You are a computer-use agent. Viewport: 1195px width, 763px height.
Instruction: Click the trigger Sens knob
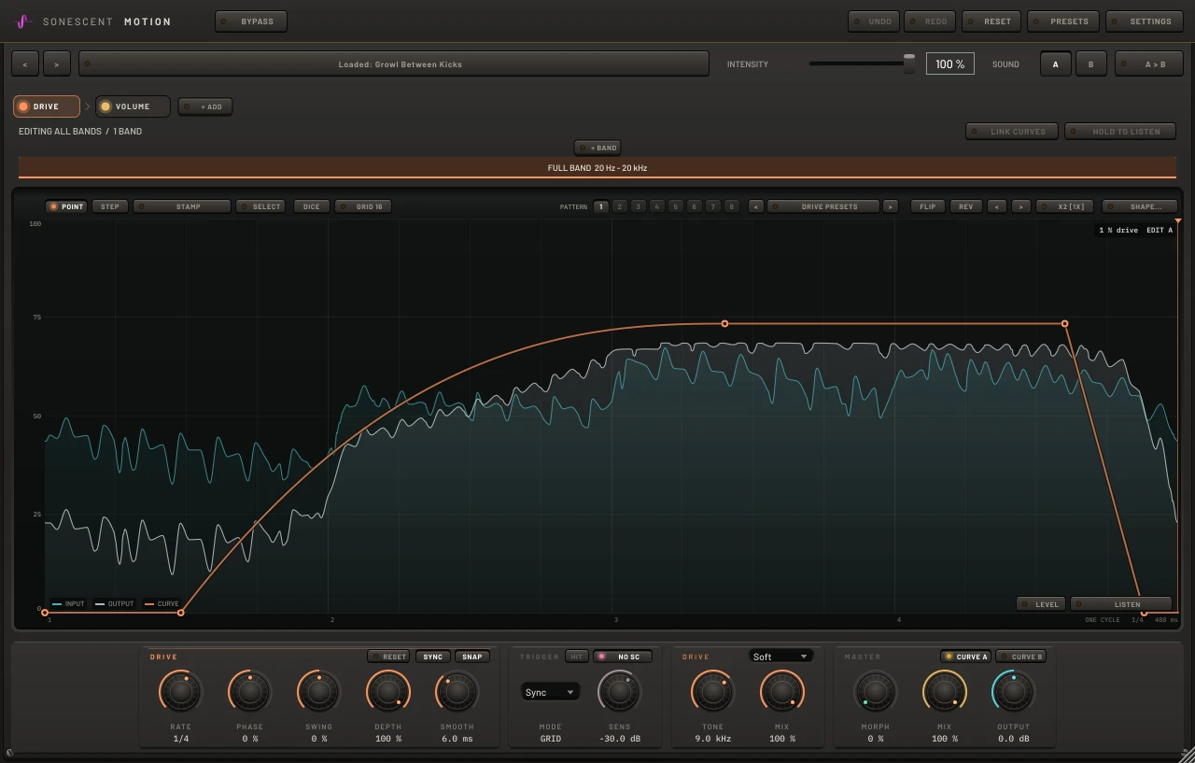point(619,692)
